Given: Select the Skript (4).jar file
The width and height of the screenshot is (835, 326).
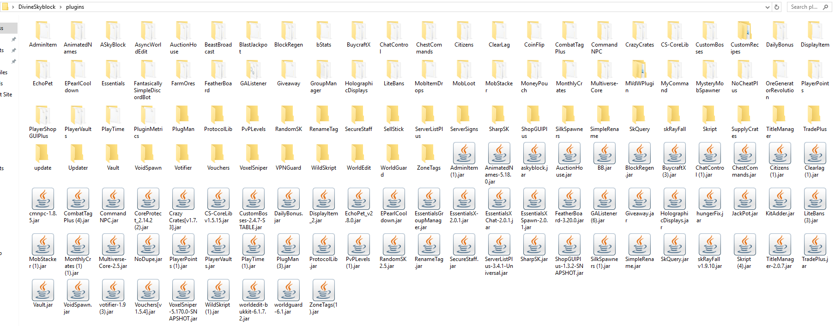Looking at the screenshot, I should [x=745, y=251].
